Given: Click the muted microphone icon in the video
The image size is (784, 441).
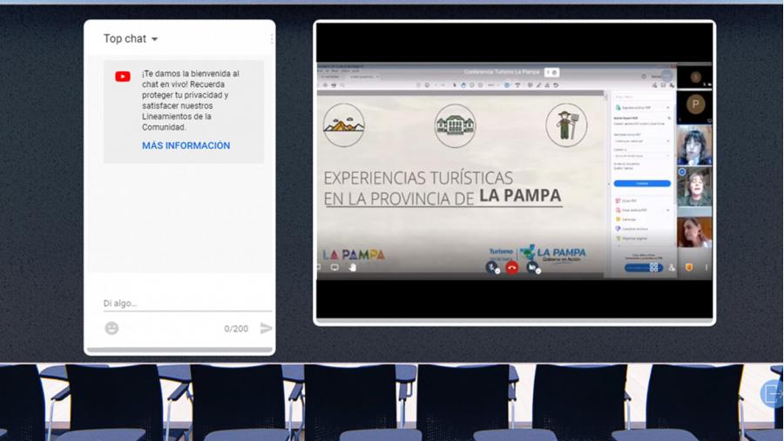Looking at the screenshot, I should tap(492, 268).
